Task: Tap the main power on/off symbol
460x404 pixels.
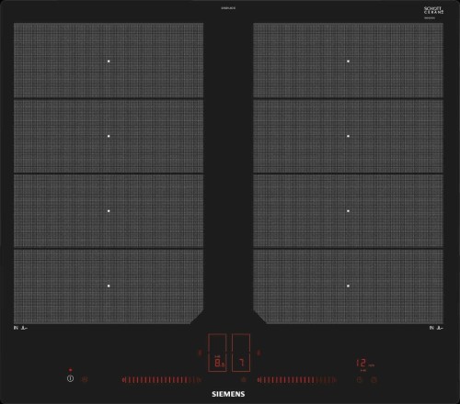Action: coord(70,379)
